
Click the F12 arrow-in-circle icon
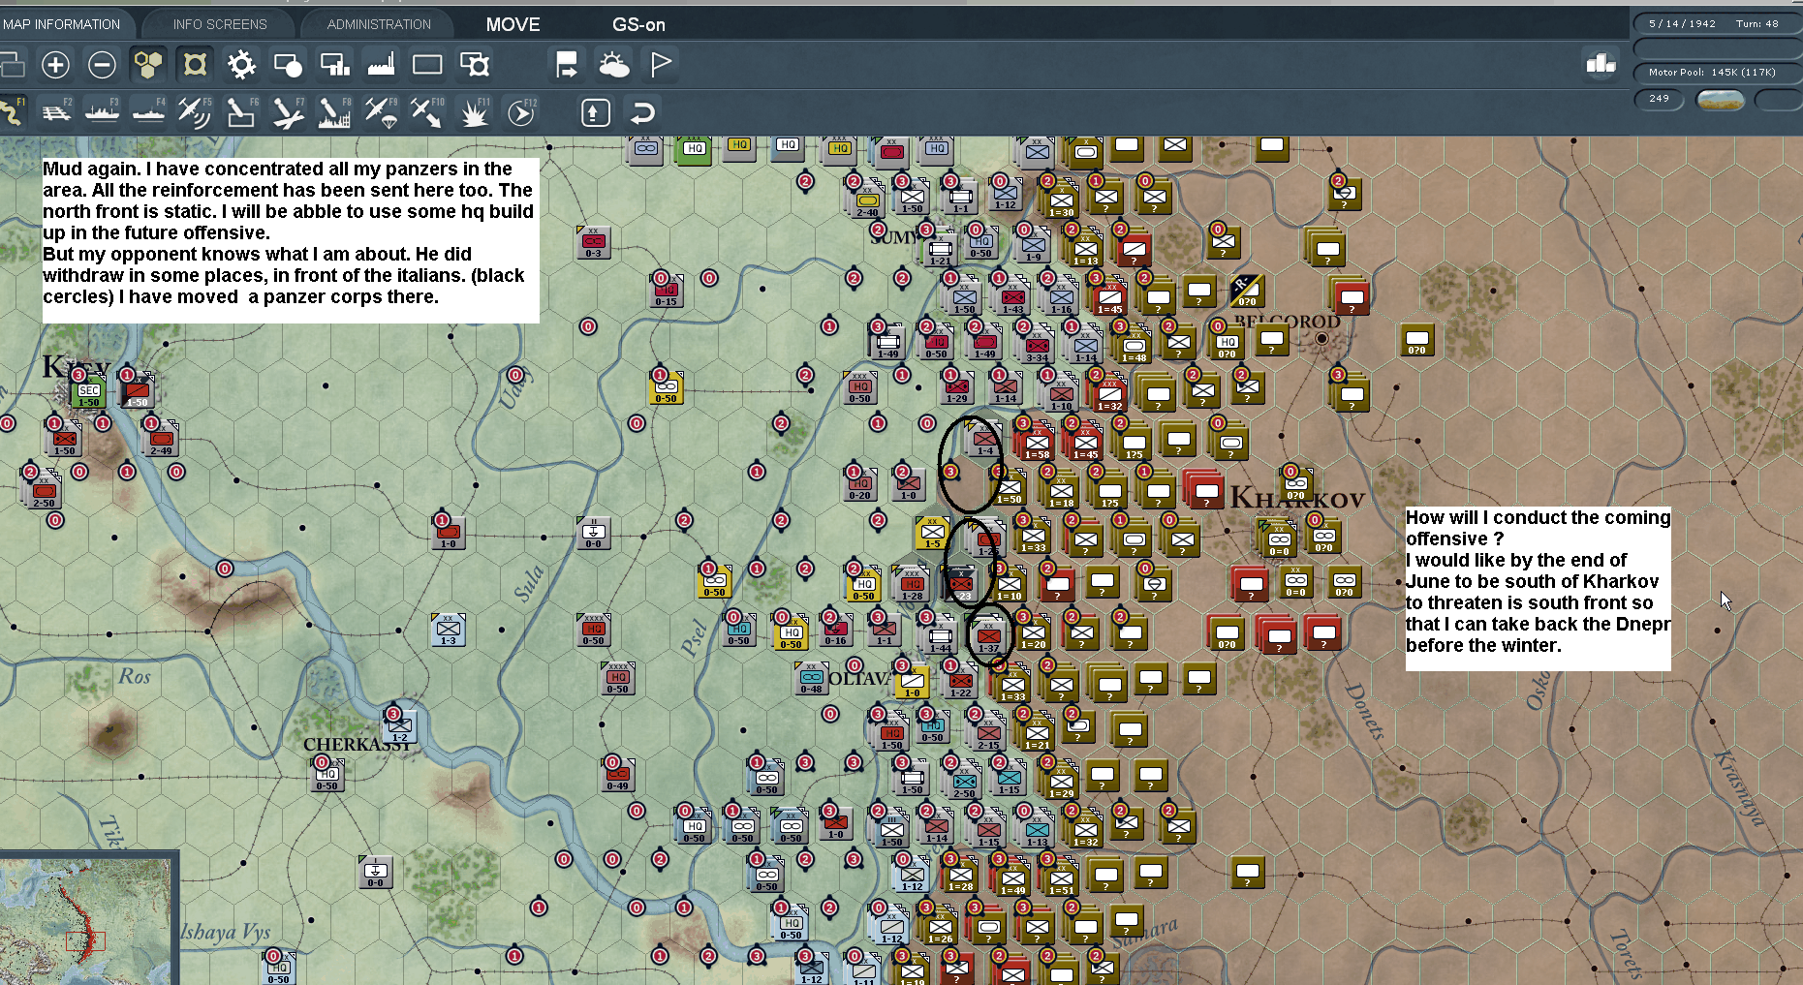(x=521, y=113)
